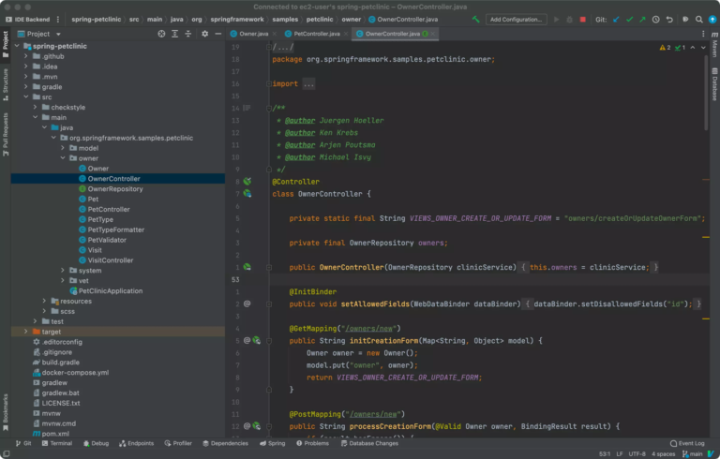Click gutter icon beside OwnerController constructor
The height and width of the screenshot is (459, 720).
click(x=247, y=267)
